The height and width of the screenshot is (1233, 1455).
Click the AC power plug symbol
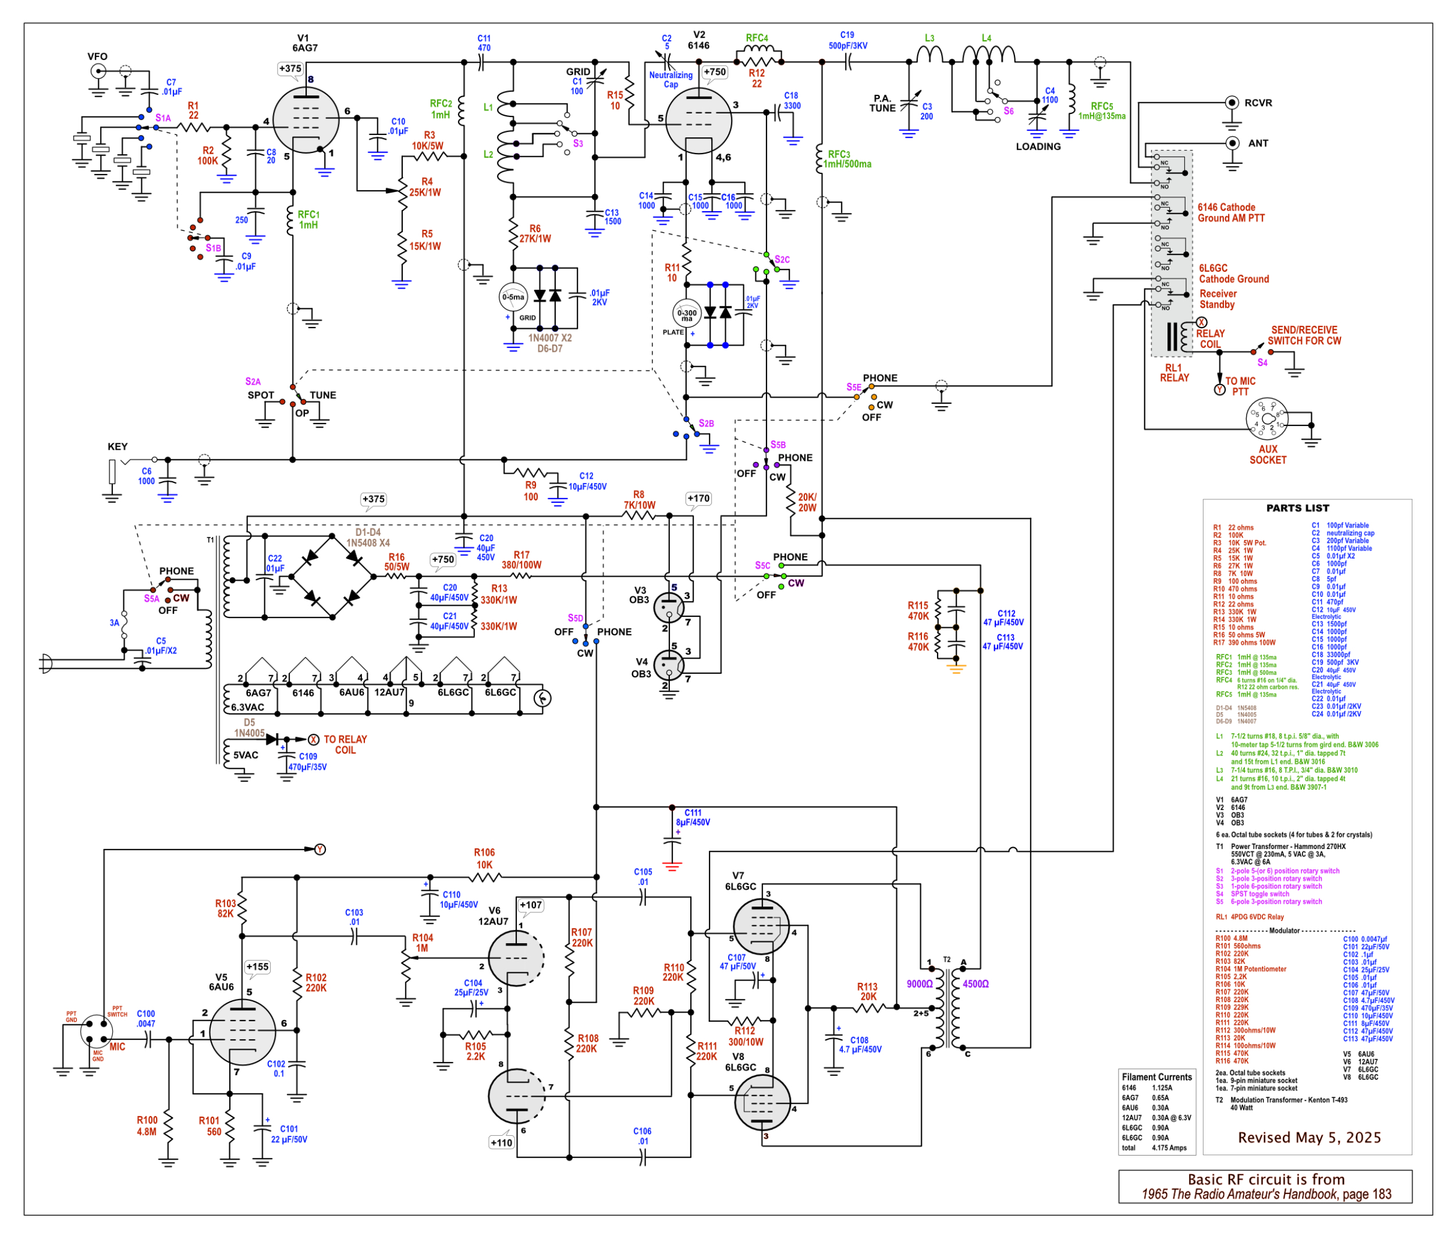46,663
